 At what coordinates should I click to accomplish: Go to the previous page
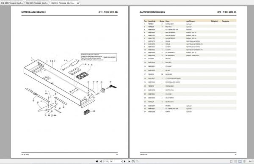tap(101, 161)
